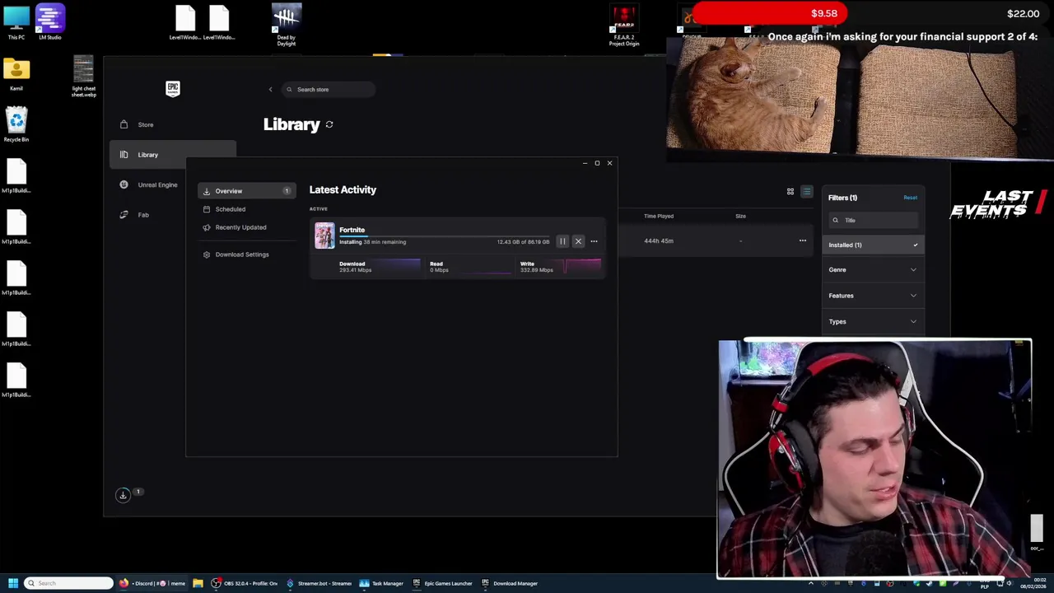Reset the library filters
The image size is (1054, 593).
(x=910, y=198)
